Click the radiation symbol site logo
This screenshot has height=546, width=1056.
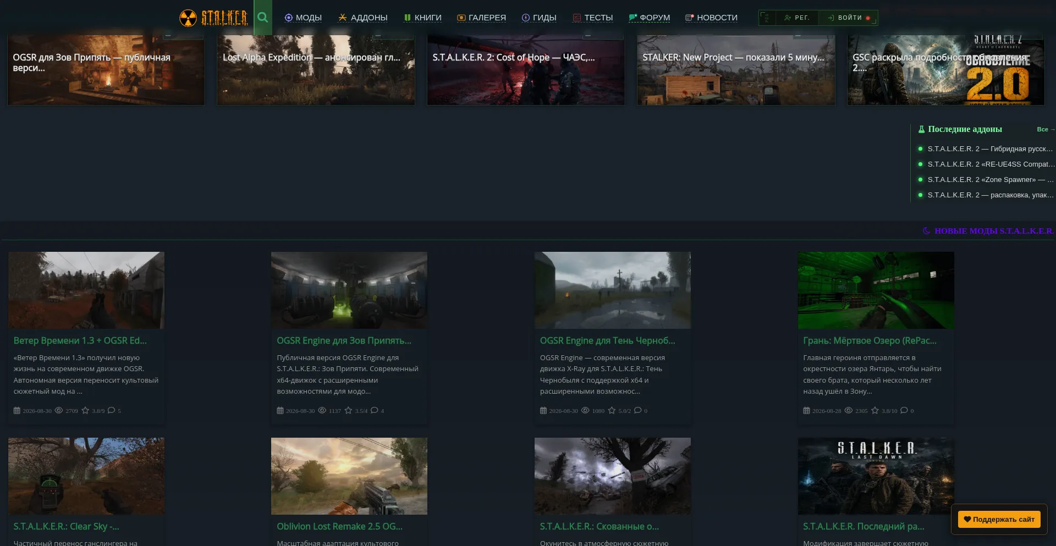tap(188, 18)
